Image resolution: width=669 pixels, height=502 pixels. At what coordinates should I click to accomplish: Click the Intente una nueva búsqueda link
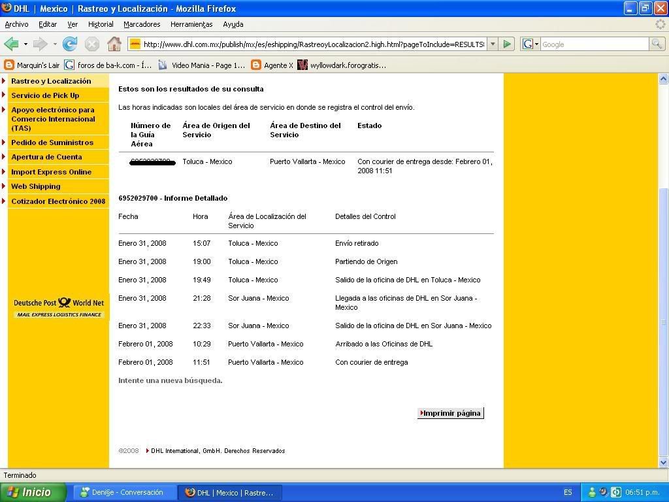[170, 380]
